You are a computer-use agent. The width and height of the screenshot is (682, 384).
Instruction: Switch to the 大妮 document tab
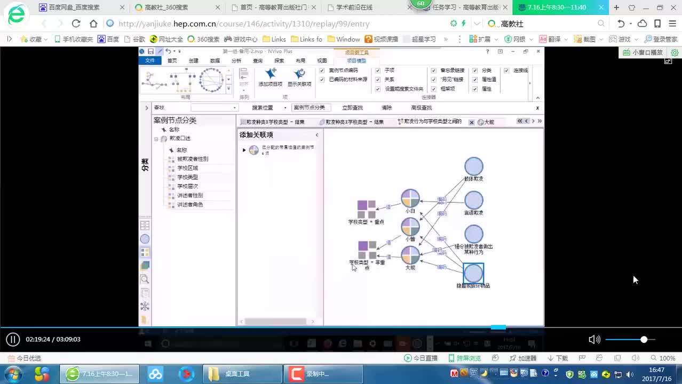486,122
